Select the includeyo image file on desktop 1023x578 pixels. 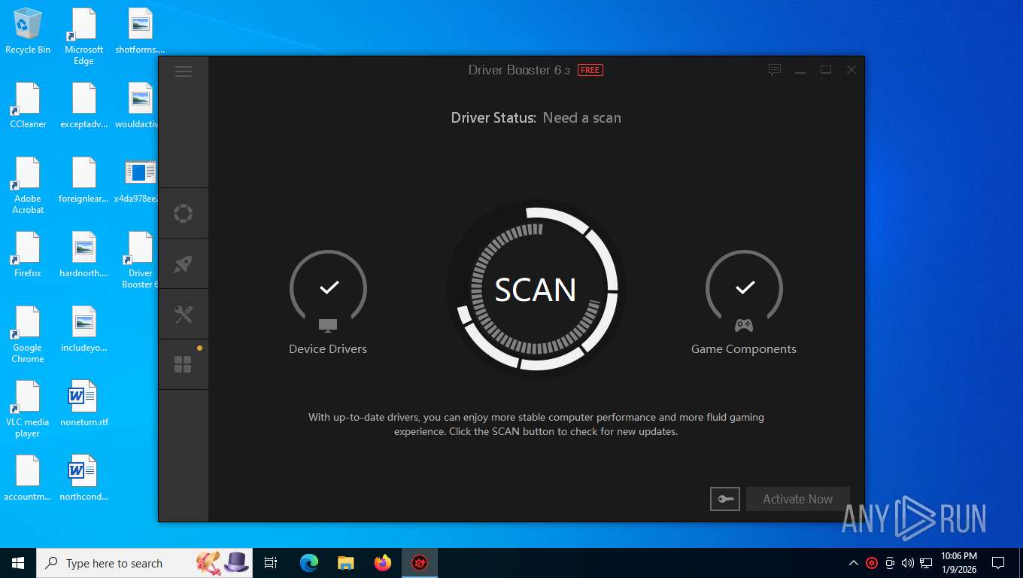tap(84, 330)
